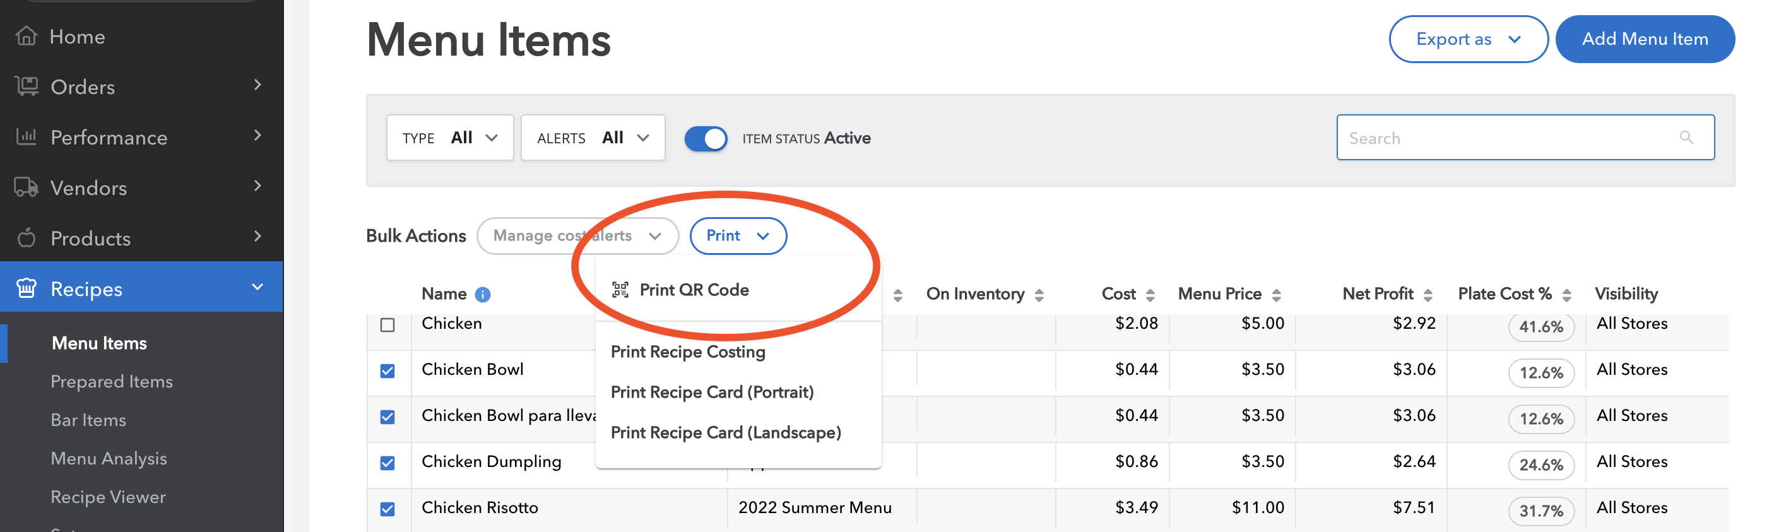Open the Export as dropdown

click(x=1467, y=39)
